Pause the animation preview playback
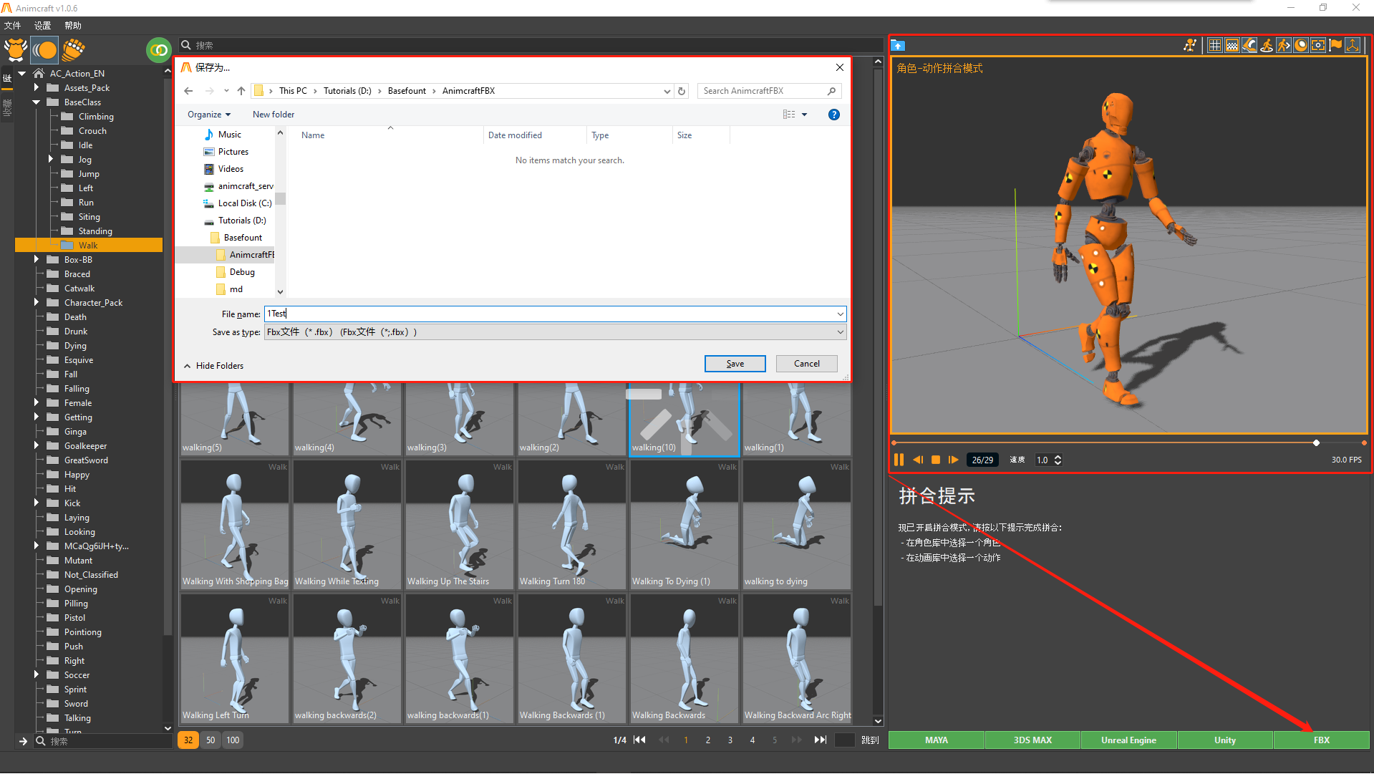Viewport: 1374px width, 779px height. coord(899,460)
